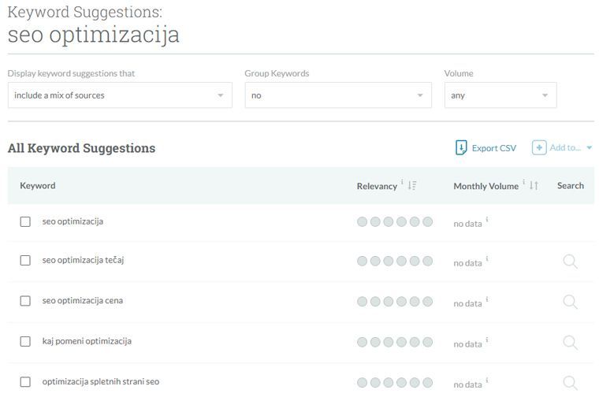Expand the Add to menu arrow
The image size is (599, 401).
click(x=589, y=148)
